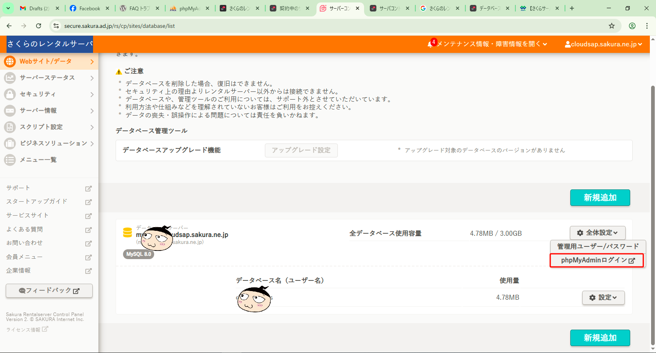
Task: Click the セキュリティ lock icon
Action: point(10,94)
